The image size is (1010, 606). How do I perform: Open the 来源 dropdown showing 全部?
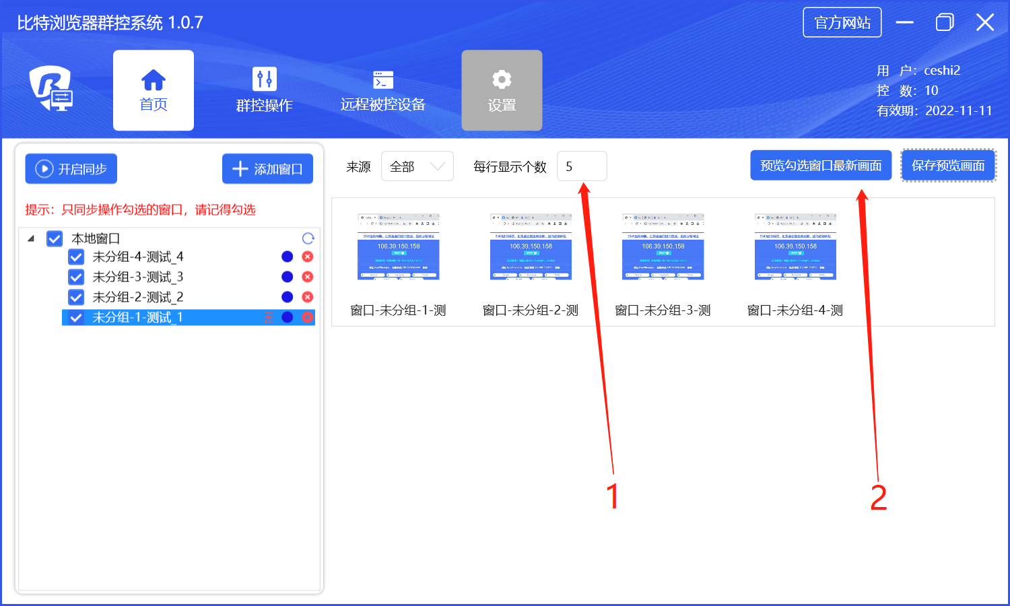coord(417,166)
